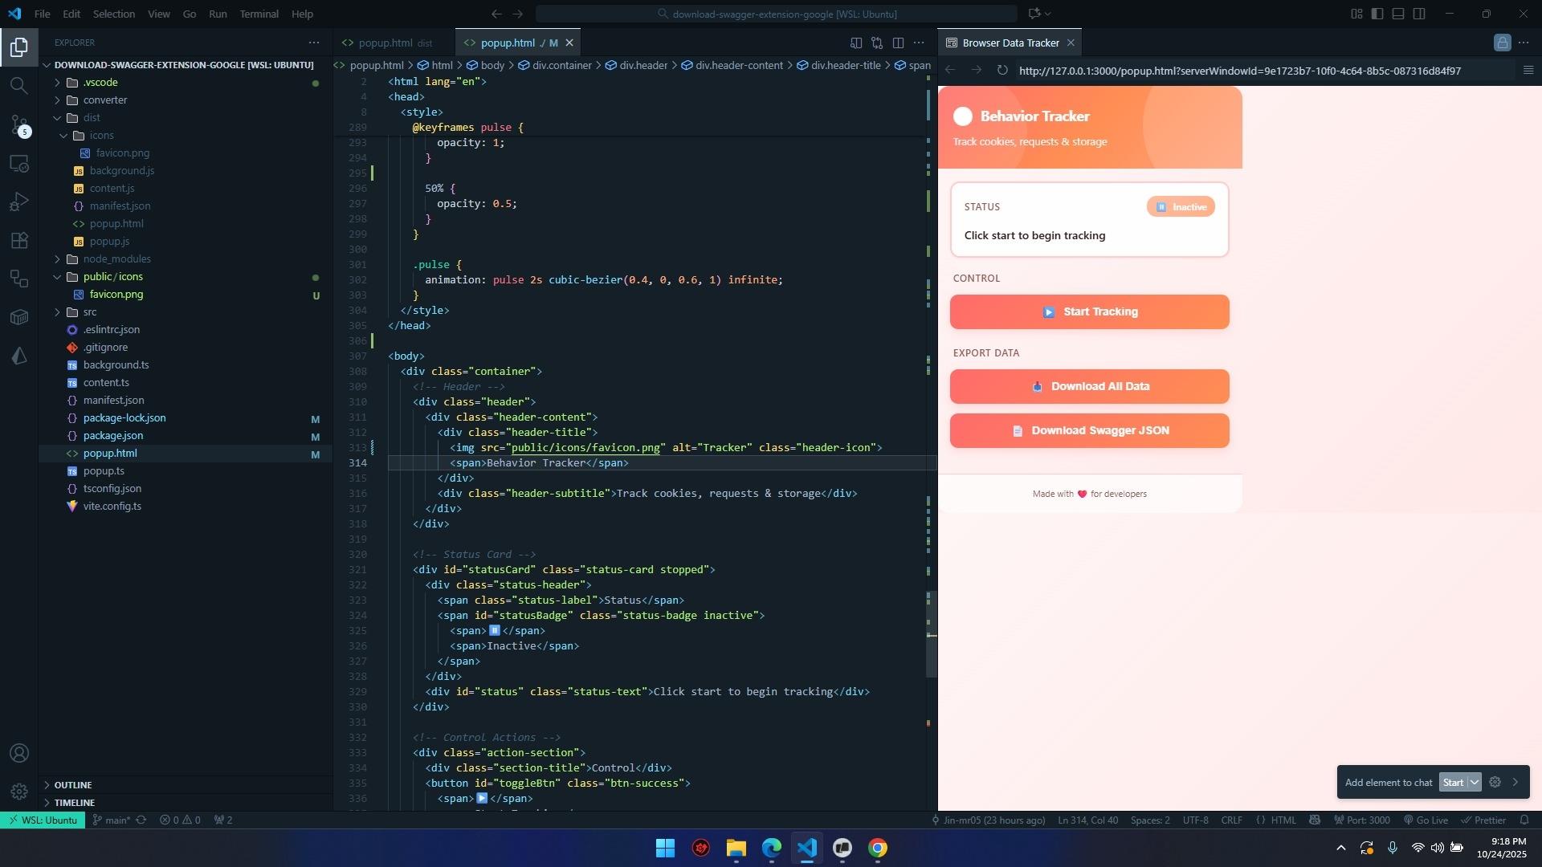Click the Start Tracking button
The image size is (1542, 867).
(1089, 311)
